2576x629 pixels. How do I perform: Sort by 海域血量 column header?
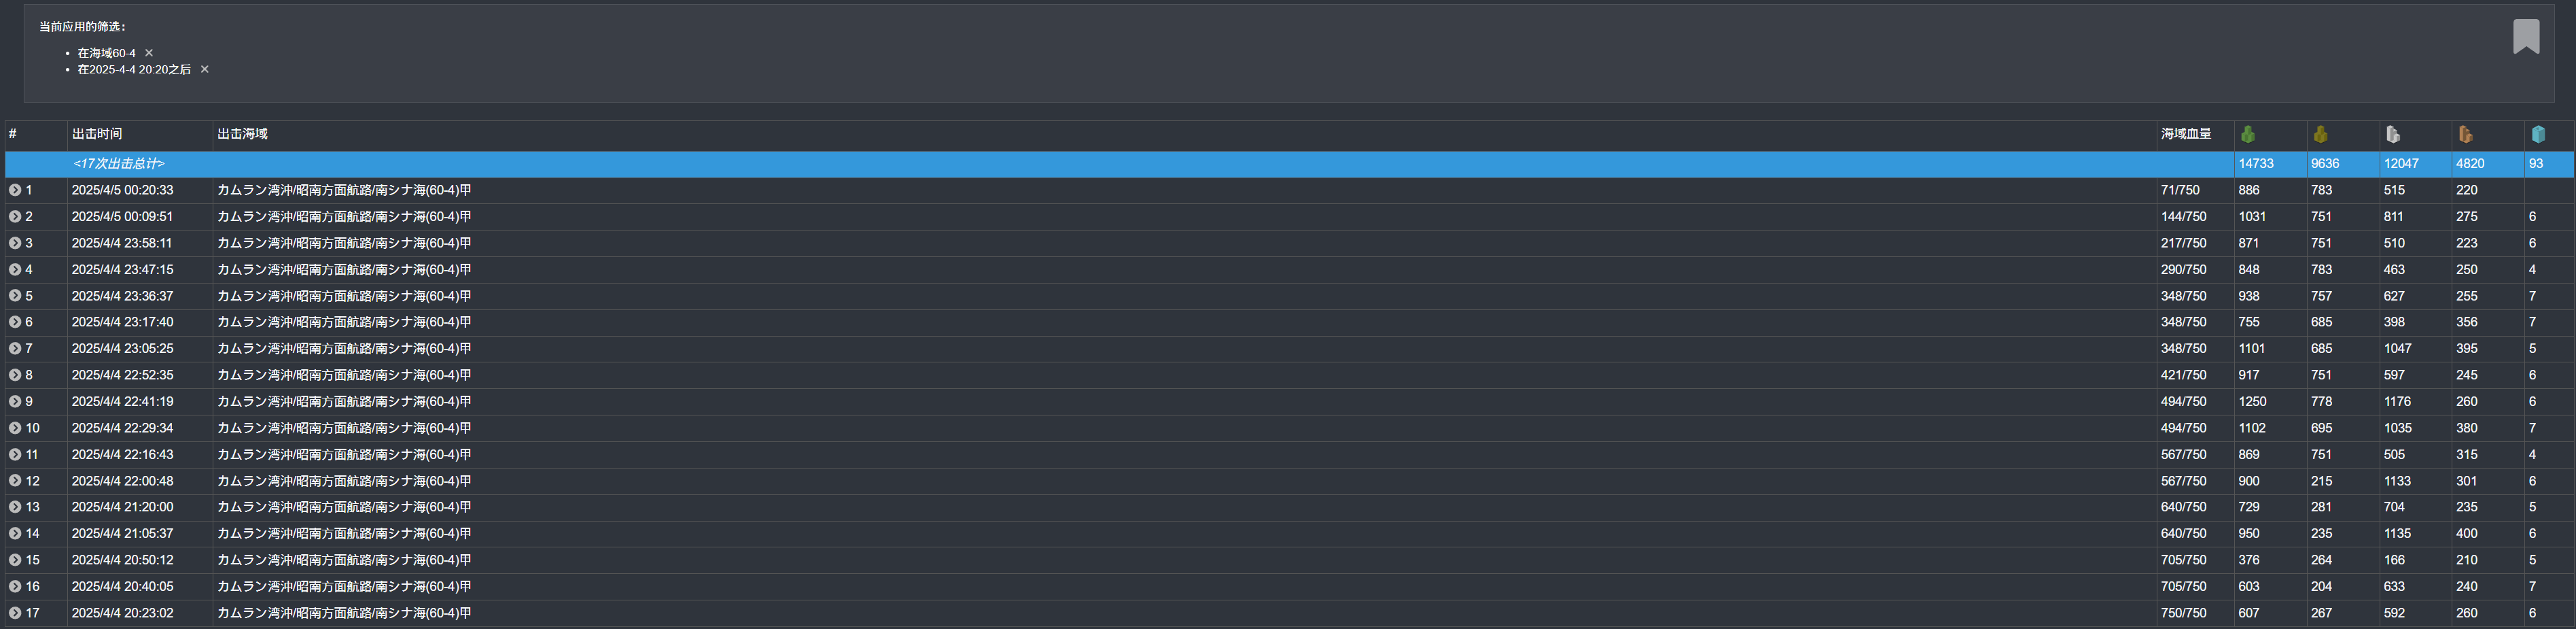click(x=2185, y=134)
